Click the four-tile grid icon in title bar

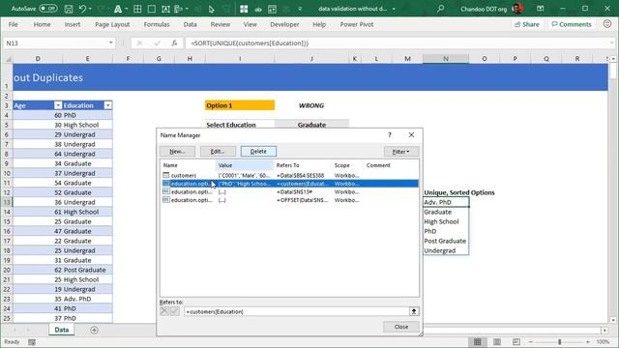point(244,9)
